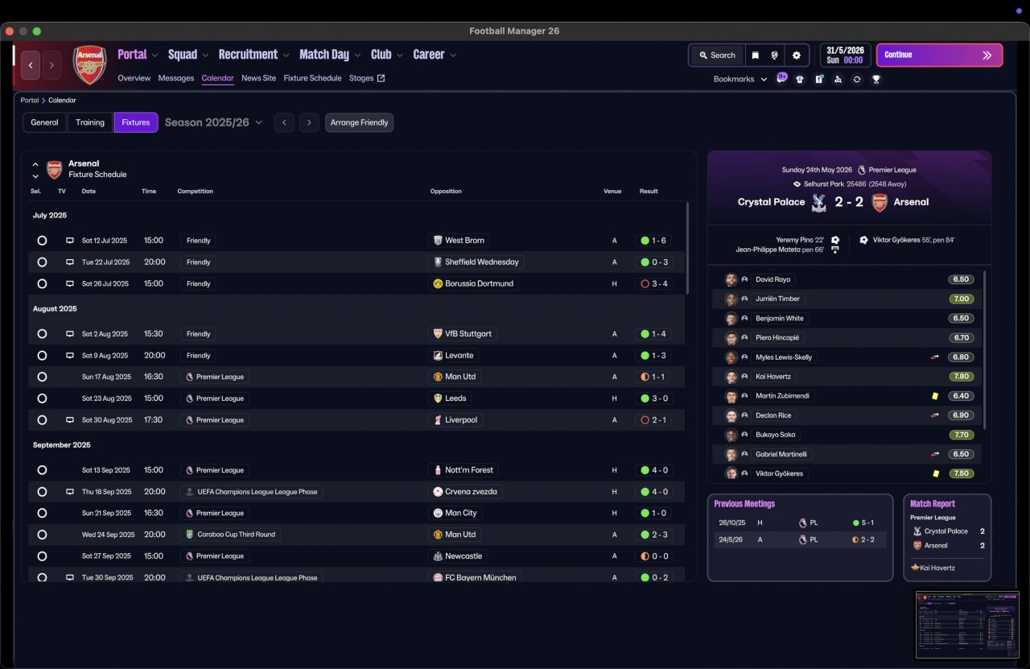
Task: Click the TV icon for Crvena zvezda fixture
Action: 70,492
